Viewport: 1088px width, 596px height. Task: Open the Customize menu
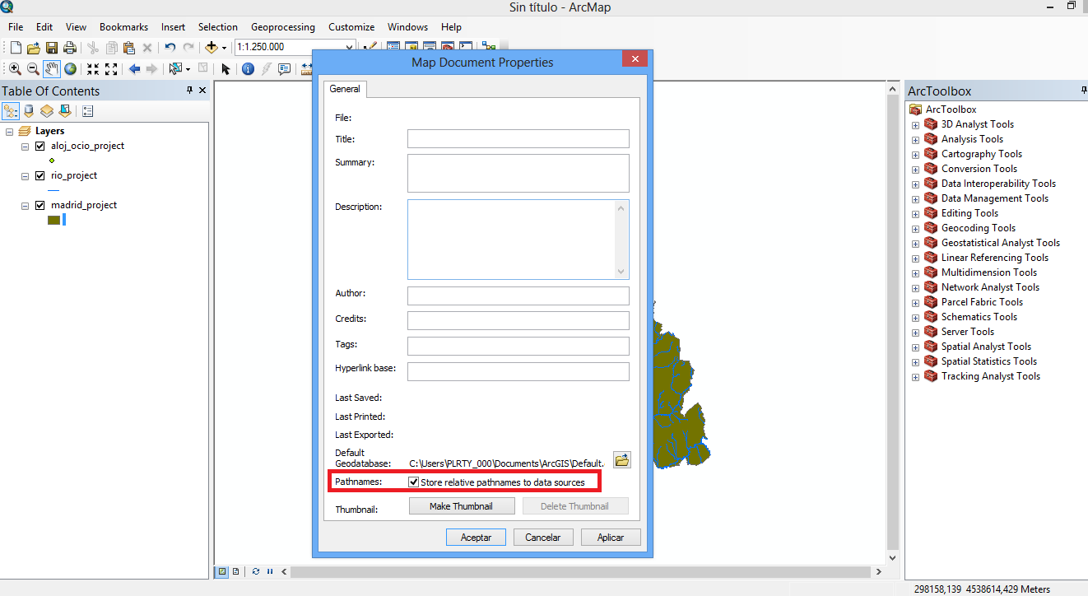click(351, 27)
